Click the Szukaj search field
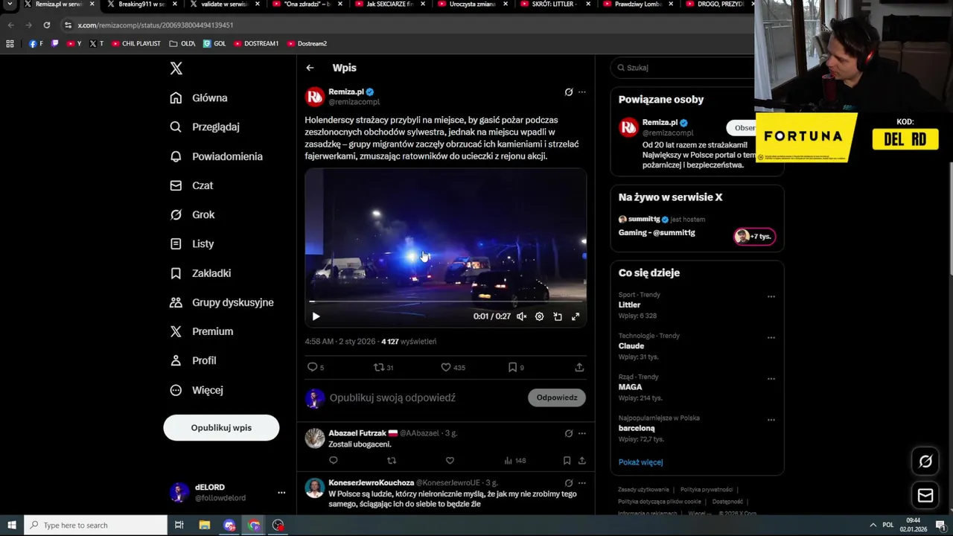953x536 pixels. pyautogui.click(x=683, y=68)
